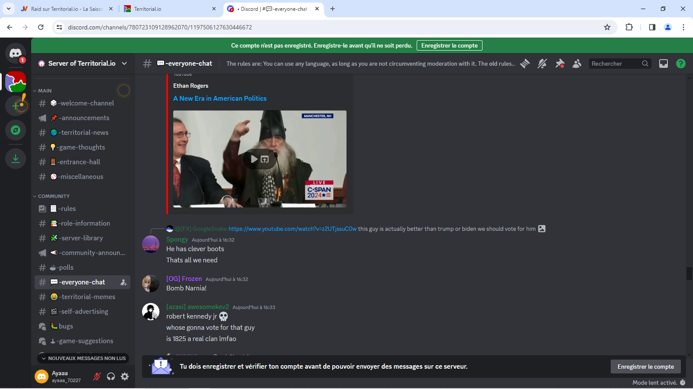The height and width of the screenshot is (389, 693).
Task: Click the Rechercher search field
Action: coord(615,64)
